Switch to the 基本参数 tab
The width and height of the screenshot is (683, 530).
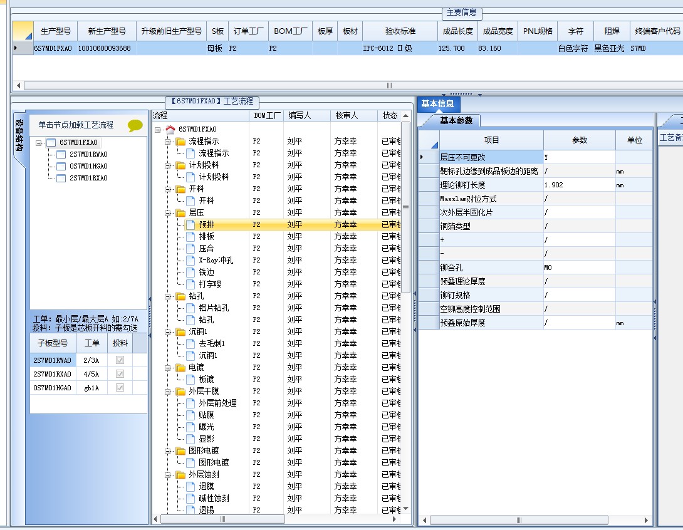456,121
